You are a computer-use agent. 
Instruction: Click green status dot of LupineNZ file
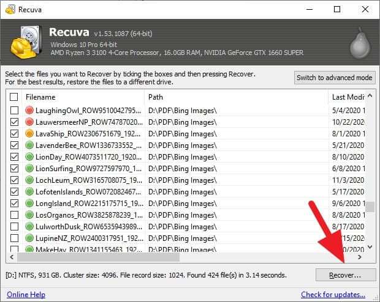29,238
